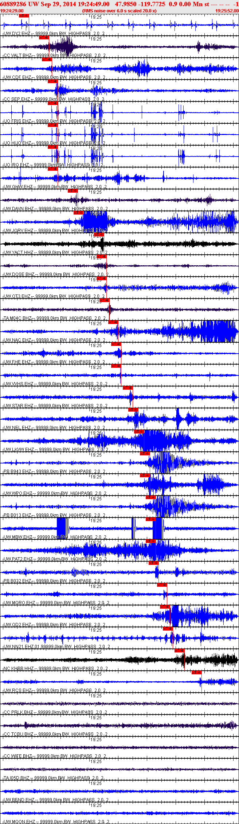
Task: Click the red pick marker on UW JORV trace
Action: [x=79, y=213]
